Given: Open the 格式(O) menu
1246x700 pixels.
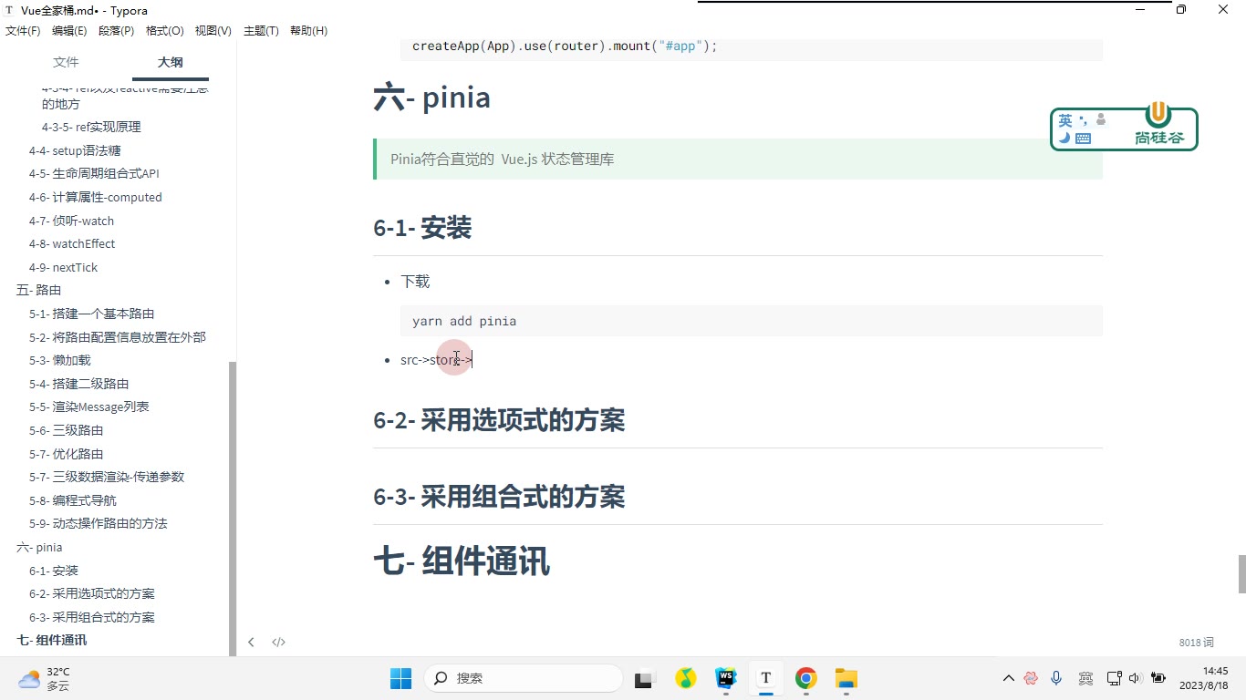Looking at the screenshot, I should pos(164,31).
